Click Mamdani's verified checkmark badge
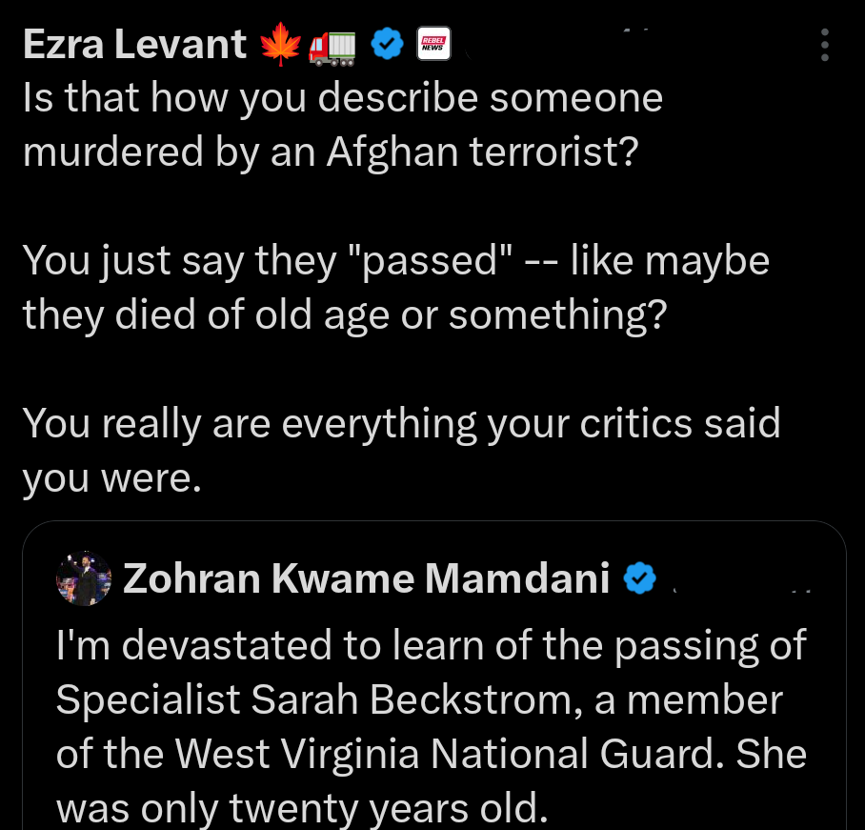This screenshot has width=865, height=830. (640, 577)
